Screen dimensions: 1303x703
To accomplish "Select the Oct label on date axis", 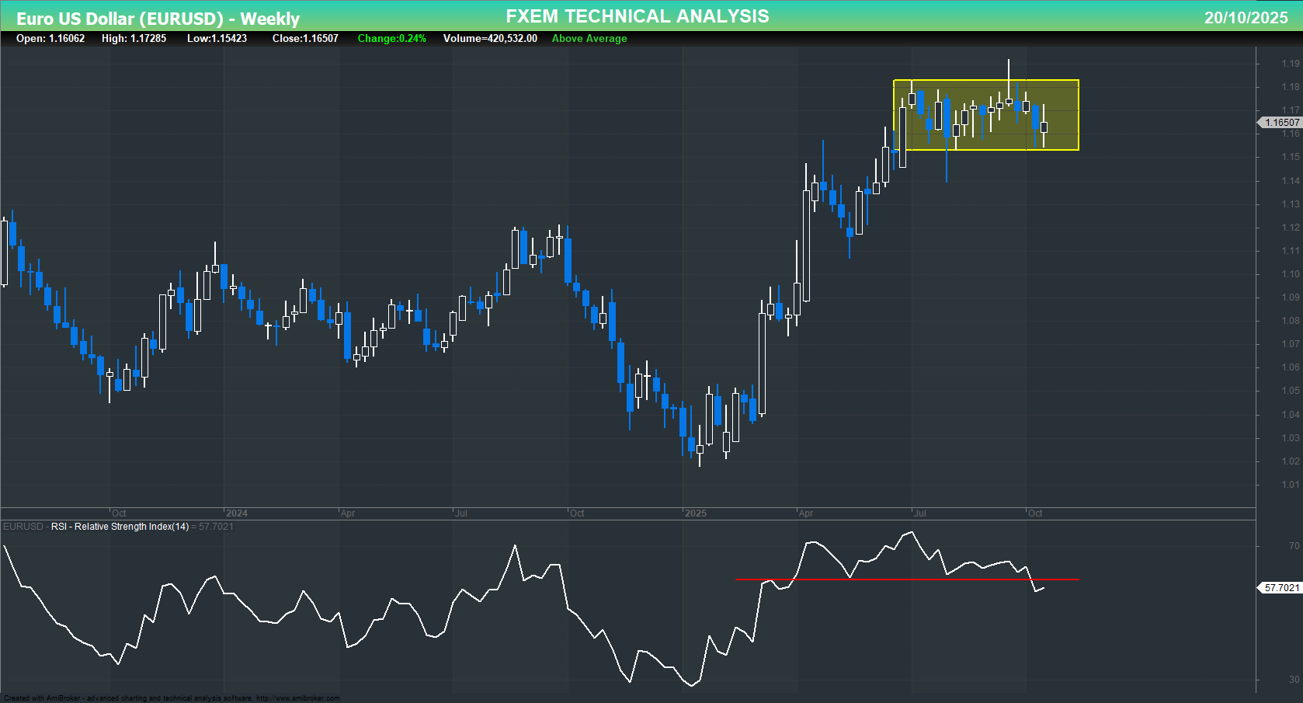I will coord(1036,513).
